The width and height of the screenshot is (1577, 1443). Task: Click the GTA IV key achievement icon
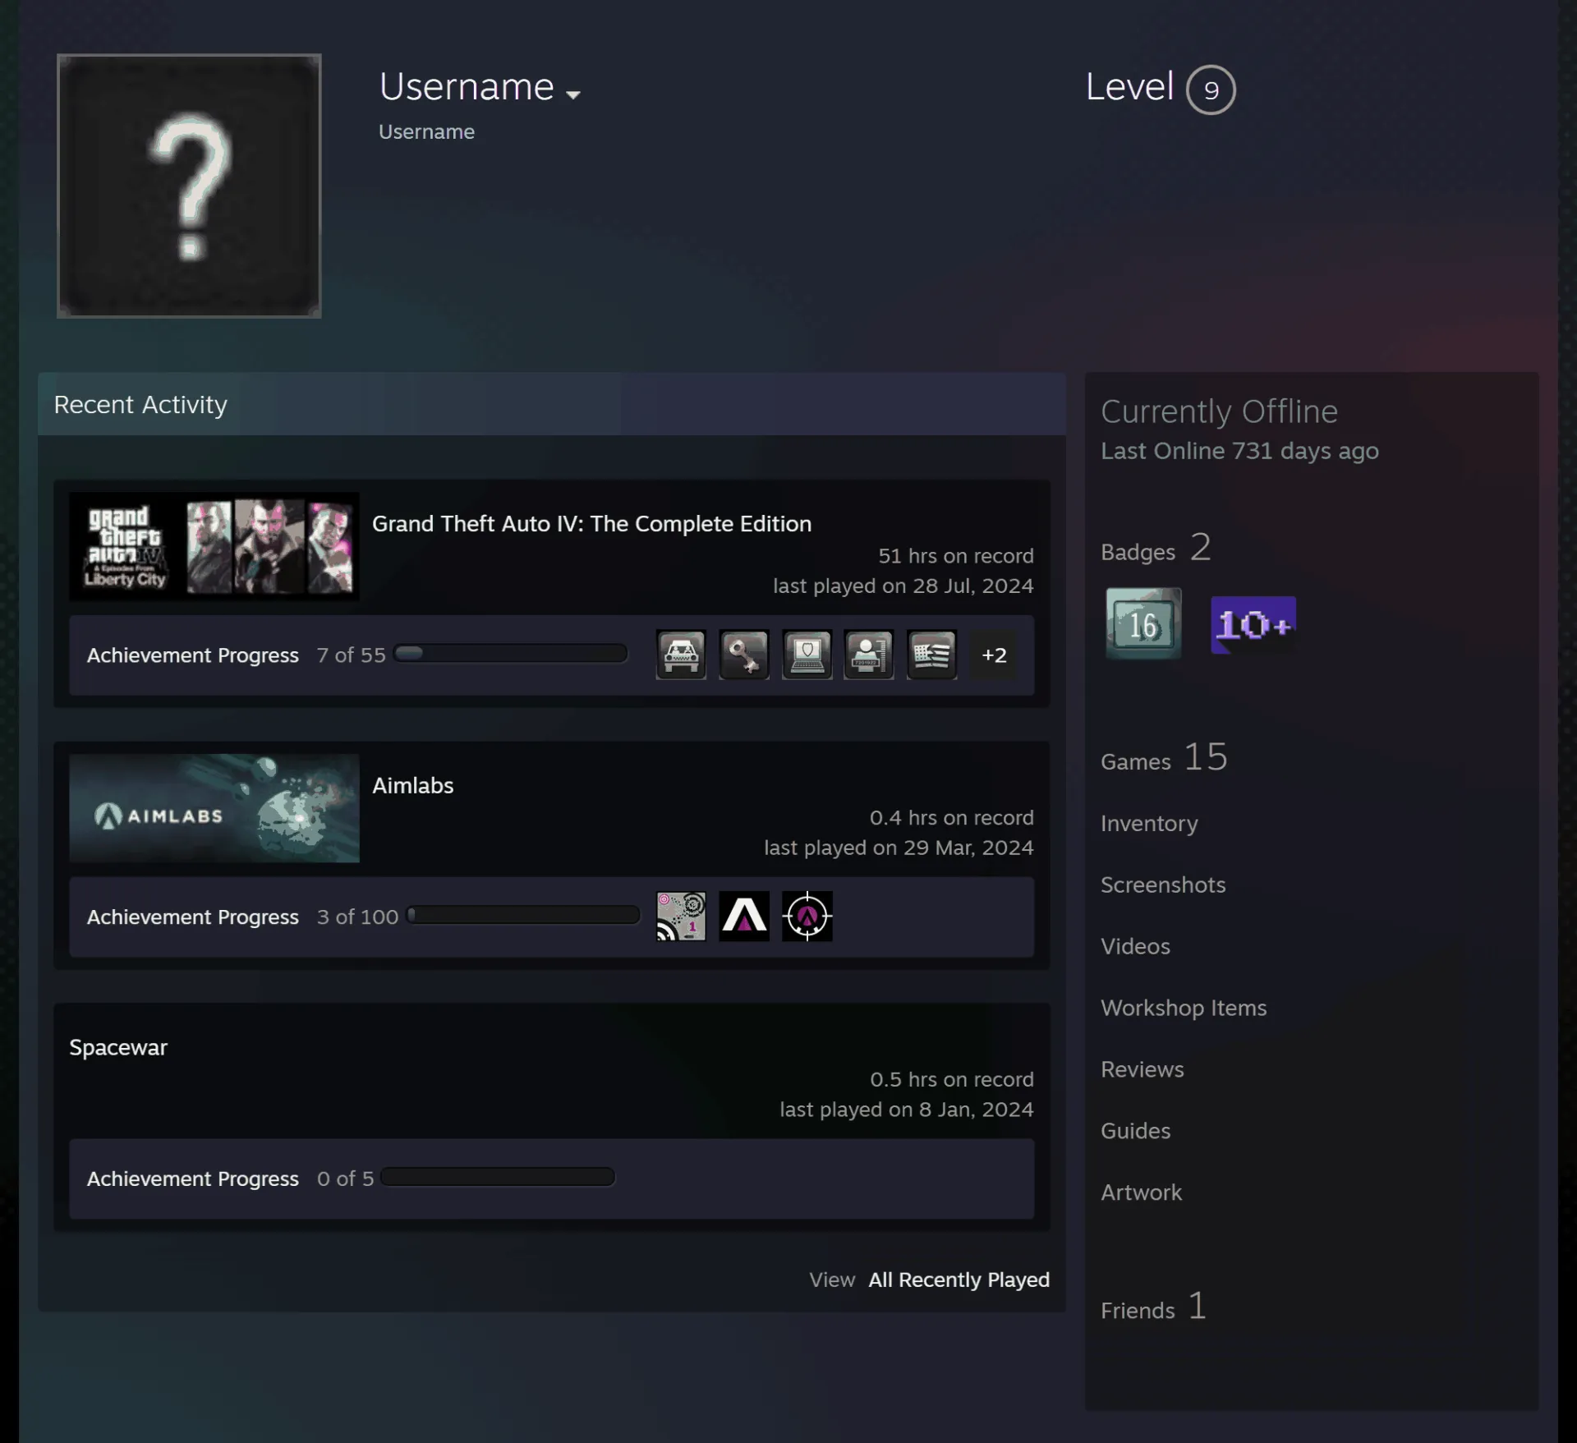point(744,655)
